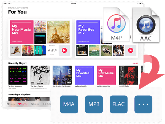Screen dimensions: 165x124
Task: Click the See All link
Action: 135,63
